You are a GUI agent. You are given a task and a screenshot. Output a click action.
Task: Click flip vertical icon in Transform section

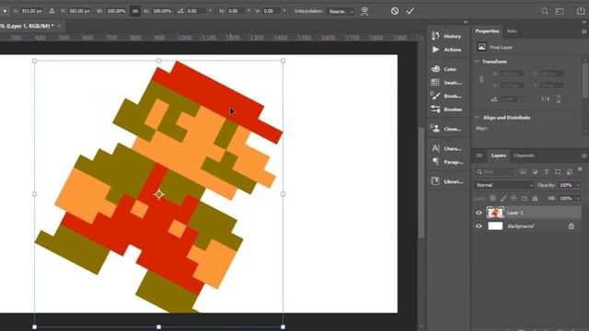559,98
